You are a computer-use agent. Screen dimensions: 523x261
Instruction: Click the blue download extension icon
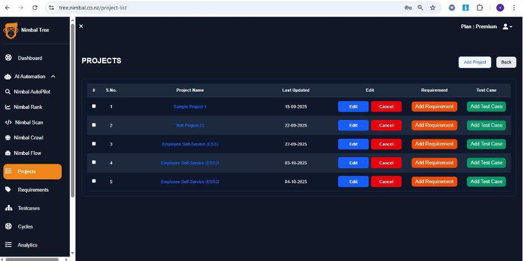tap(465, 8)
